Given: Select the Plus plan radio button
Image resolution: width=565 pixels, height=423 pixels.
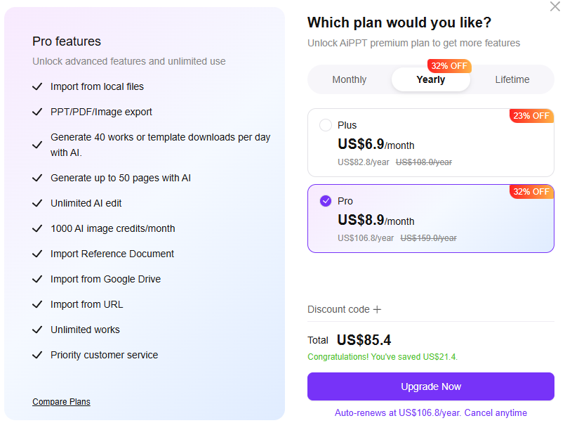Looking at the screenshot, I should pos(325,124).
